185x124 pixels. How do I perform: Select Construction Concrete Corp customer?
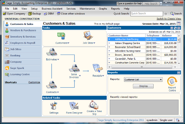142,63
